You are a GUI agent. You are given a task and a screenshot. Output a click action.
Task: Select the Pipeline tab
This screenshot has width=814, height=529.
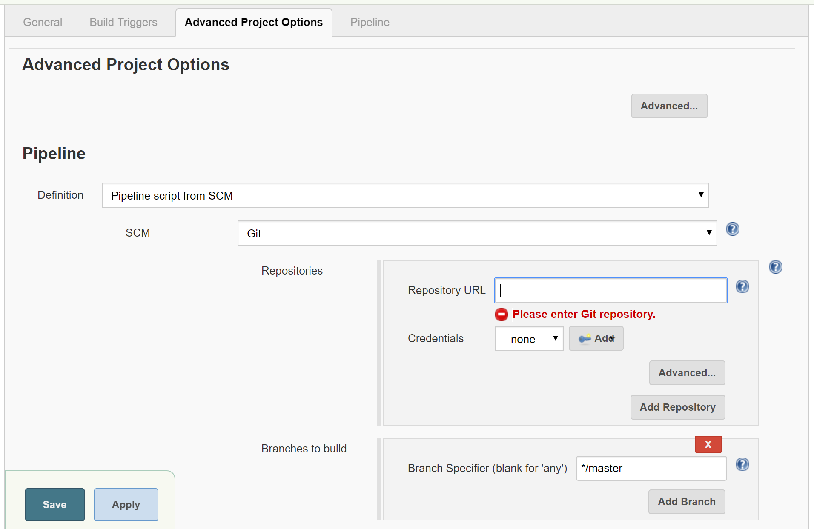pyautogui.click(x=370, y=22)
